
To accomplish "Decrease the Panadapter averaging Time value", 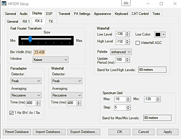I will click(x=38, y=104).
